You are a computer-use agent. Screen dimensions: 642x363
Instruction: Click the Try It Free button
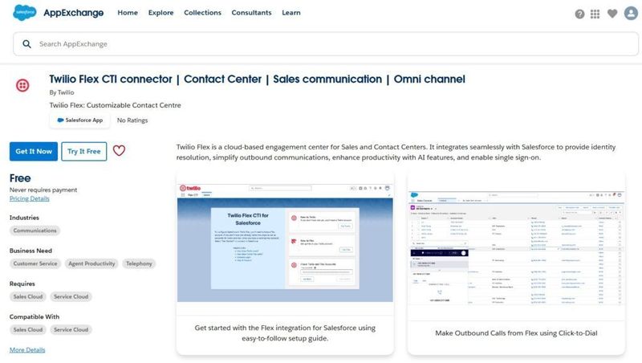pos(84,151)
